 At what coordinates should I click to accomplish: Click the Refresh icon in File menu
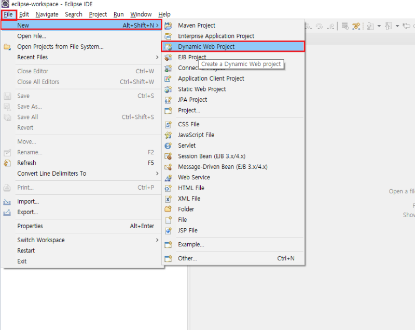7,163
